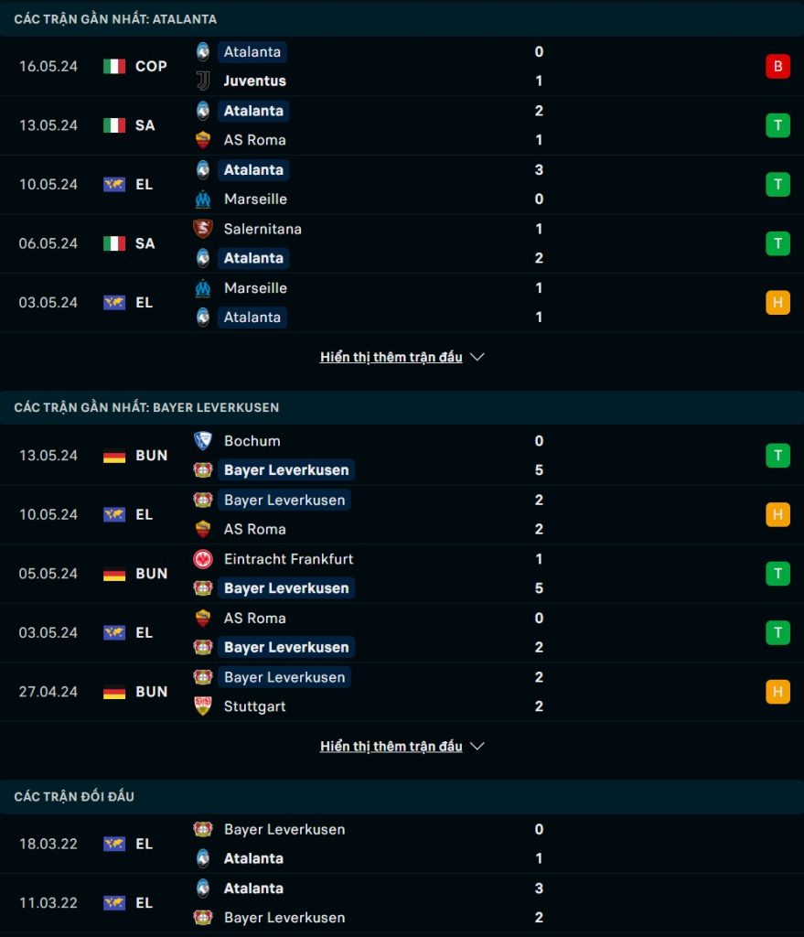The image size is (804, 937).
Task: Click the Các Trận Đối Đầu section header
Action: (74, 797)
